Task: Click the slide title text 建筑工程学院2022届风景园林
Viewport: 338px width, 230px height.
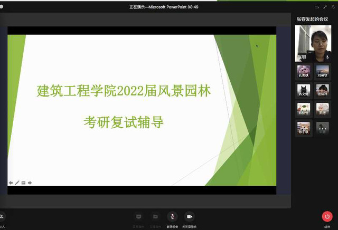Action: tap(124, 91)
